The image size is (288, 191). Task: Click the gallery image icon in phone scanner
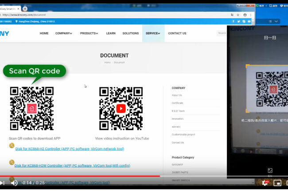(270, 171)
